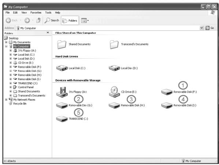Click the Forward navigation arrow icon
Viewport: 219px width, 165px height.
(27, 20)
